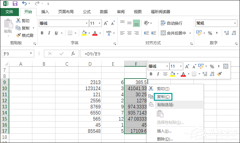Click the insert function fx icon
The image size is (240, 143).
pyautogui.click(x=73, y=54)
